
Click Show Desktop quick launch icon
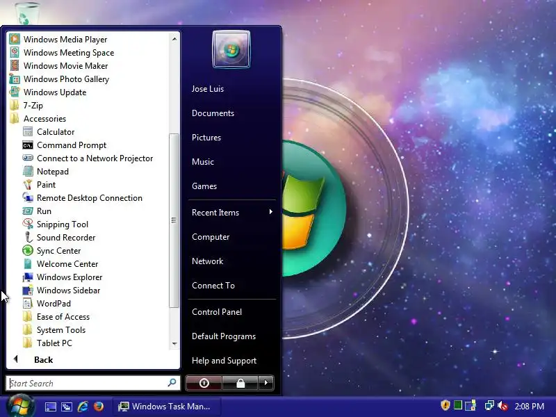[50, 407]
